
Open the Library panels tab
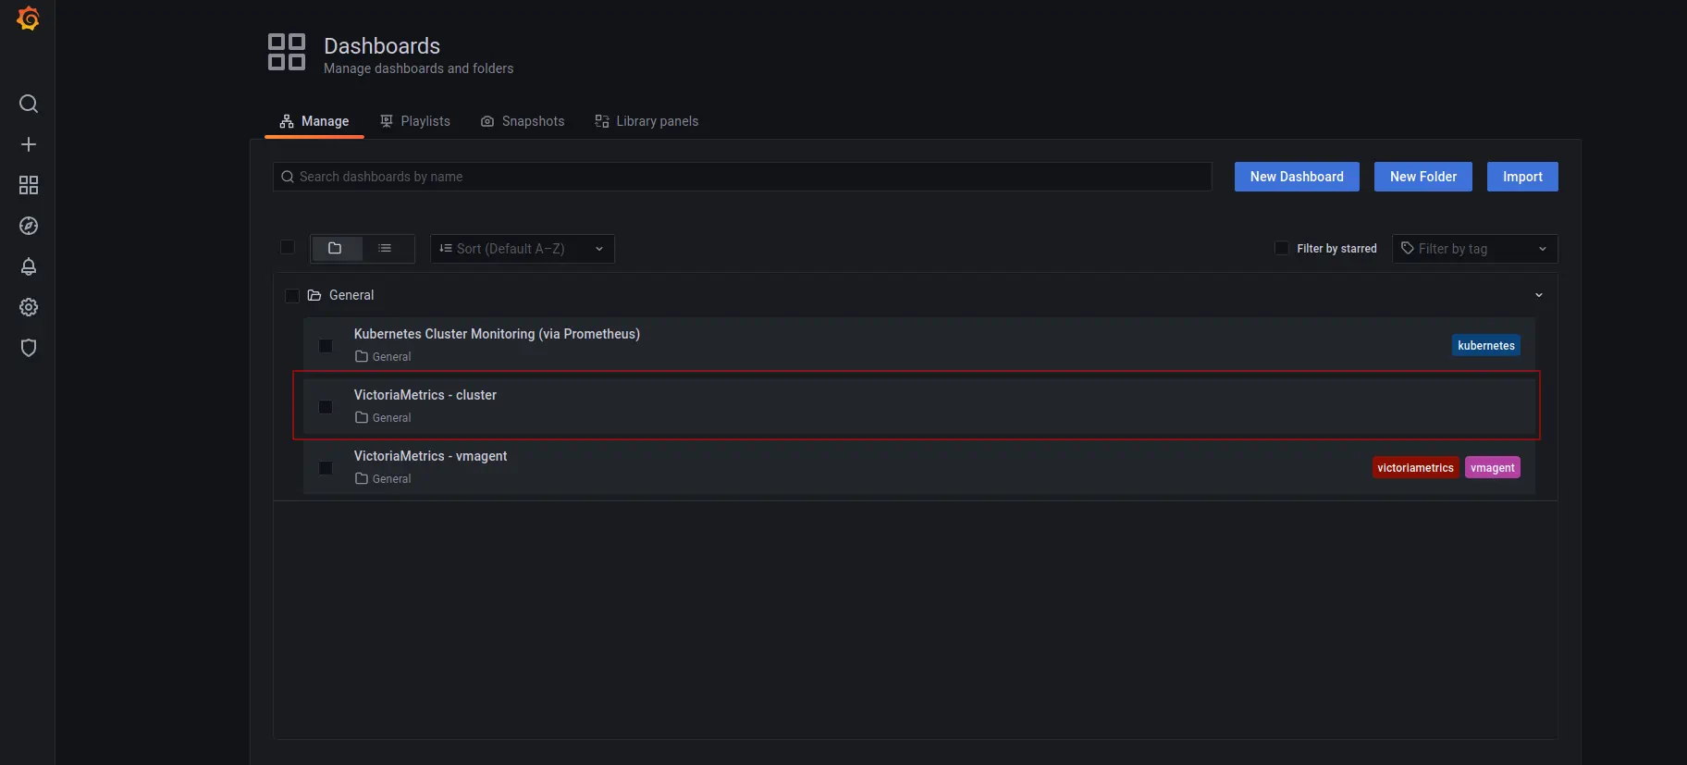pos(646,121)
